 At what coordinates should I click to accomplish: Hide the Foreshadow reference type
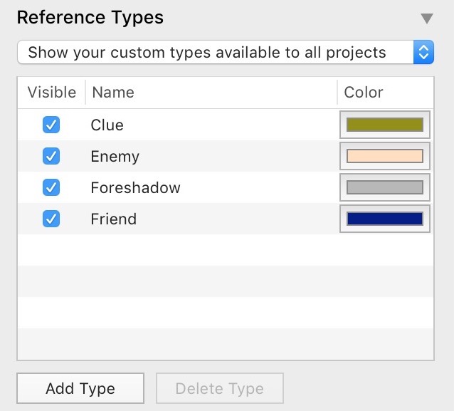[51, 187]
